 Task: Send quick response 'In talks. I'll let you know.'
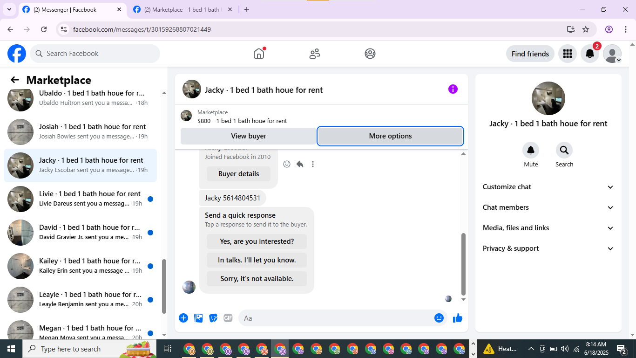257,260
